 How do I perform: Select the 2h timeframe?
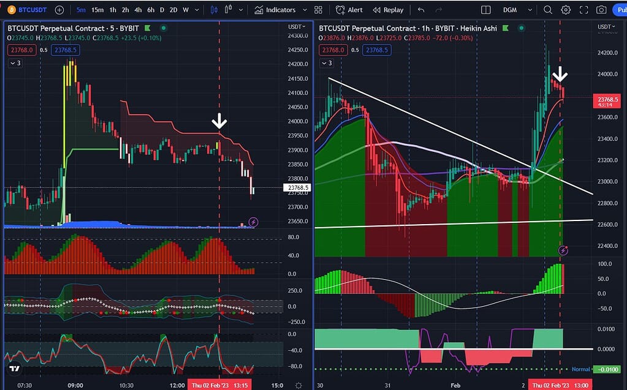coord(125,10)
